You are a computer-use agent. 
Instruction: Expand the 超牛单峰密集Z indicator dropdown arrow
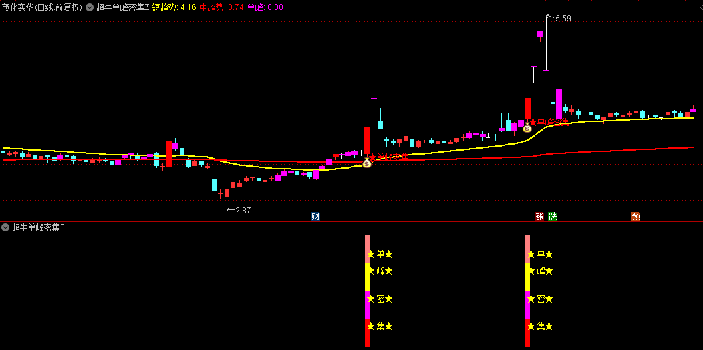[x=90, y=7]
